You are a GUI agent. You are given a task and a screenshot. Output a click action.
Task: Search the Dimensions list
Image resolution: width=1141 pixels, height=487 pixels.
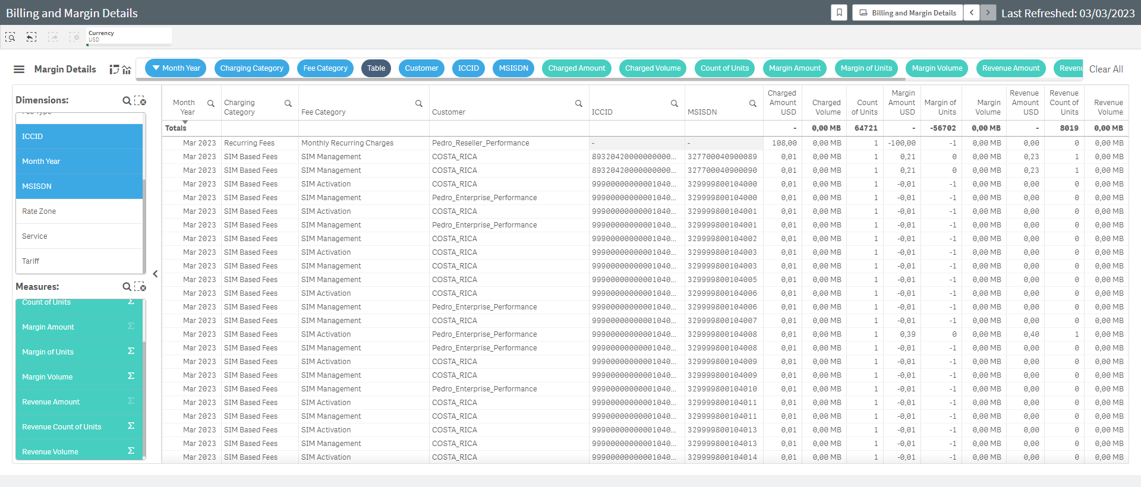[x=127, y=101]
